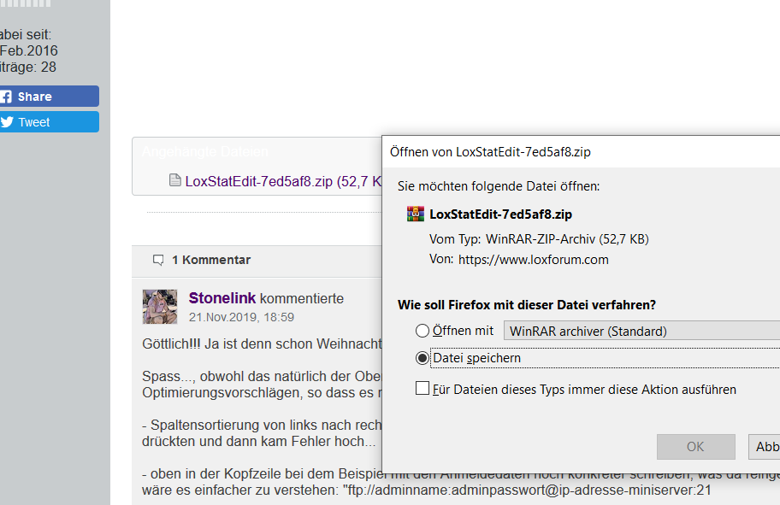Open the WinRAR archiver (Standard) dropdown
The height and width of the screenshot is (505, 780).
click(x=641, y=331)
